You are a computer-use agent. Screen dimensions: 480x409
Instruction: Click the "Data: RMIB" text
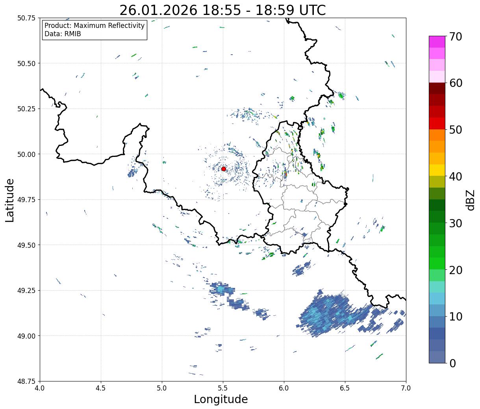pyautogui.click(x=63, y=34)
